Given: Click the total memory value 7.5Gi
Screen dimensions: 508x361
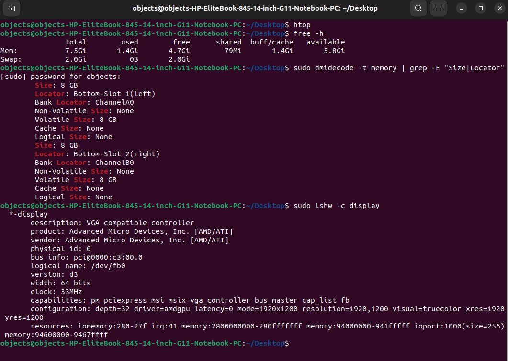Looking at the screenshot, I should click(76, 51).
